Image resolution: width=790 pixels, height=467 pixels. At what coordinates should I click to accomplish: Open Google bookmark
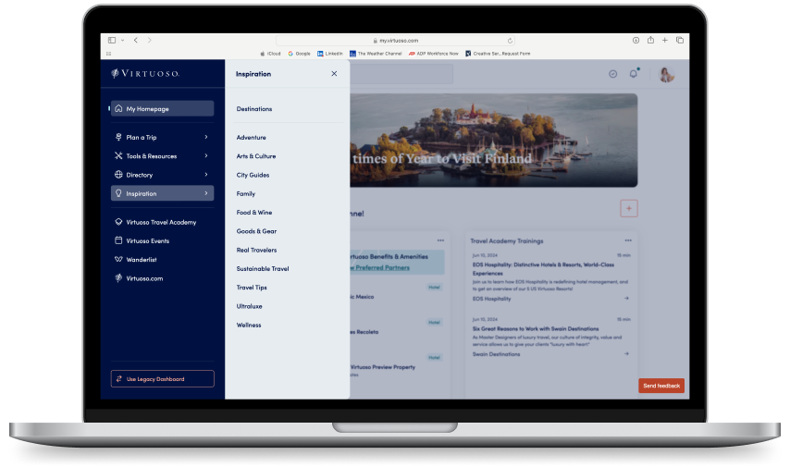[300, 54]
